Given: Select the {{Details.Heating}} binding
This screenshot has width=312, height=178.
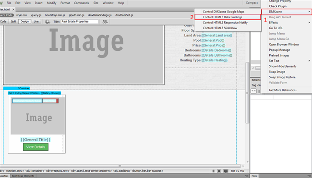Looking at the screenshot, I should (215, 60).
